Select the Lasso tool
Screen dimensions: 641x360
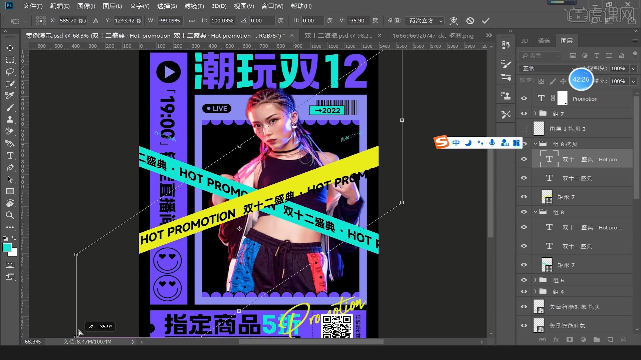[x=10, y=72]
